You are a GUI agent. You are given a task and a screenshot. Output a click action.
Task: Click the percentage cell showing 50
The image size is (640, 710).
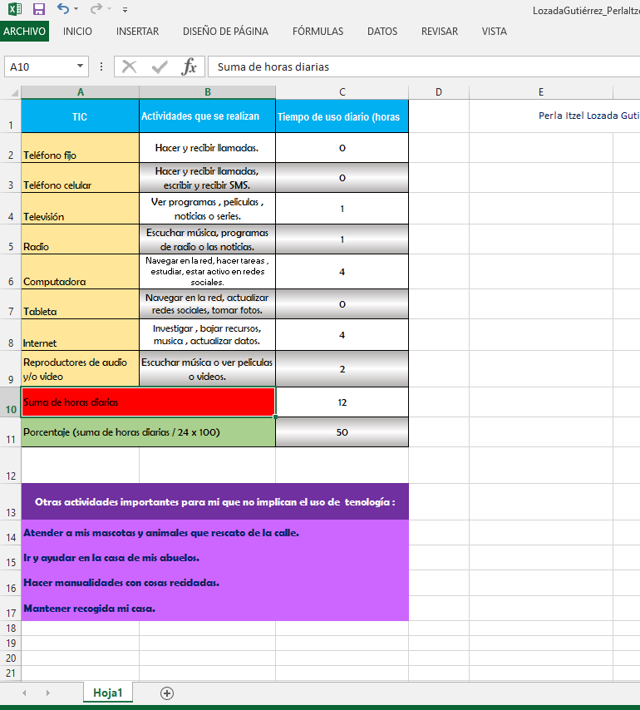[342, 432]
